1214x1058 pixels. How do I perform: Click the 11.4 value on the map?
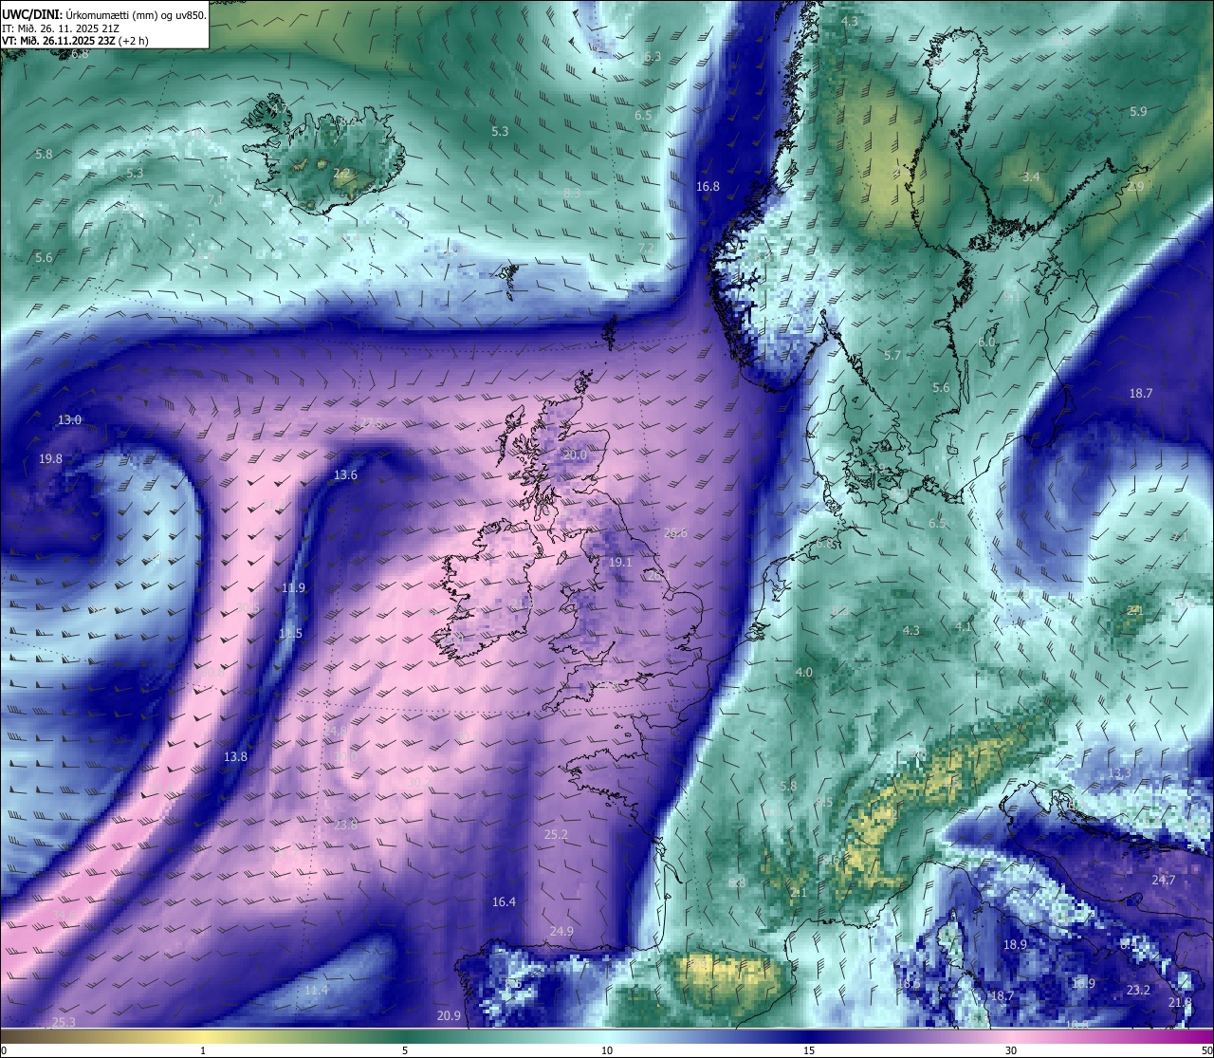316,990
